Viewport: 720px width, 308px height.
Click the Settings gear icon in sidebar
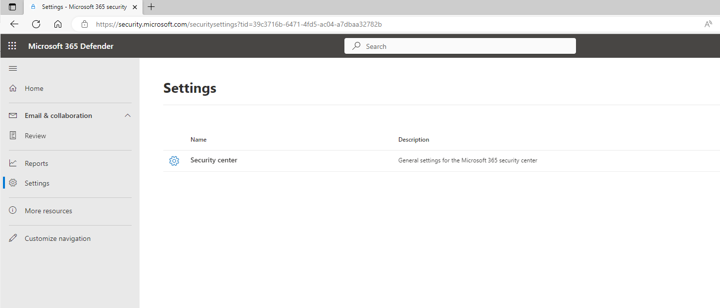tap(13, 183)
